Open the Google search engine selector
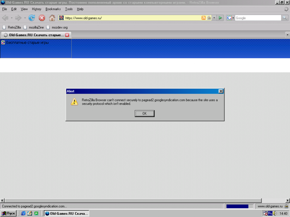The height and width of the screenshot is (217, 290). 231,18
